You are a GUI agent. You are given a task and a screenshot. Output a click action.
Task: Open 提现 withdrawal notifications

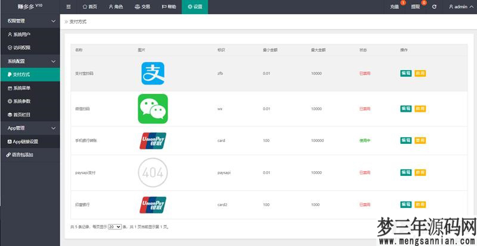point(416,7)
